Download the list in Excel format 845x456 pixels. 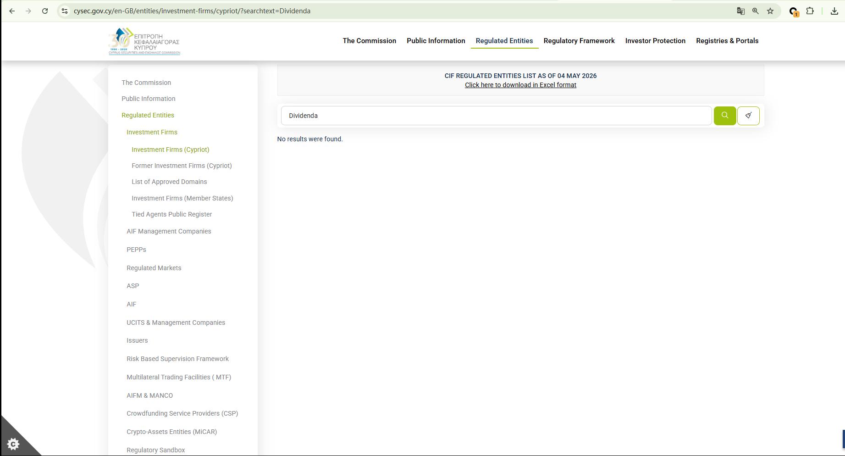[x=520, y=85]
